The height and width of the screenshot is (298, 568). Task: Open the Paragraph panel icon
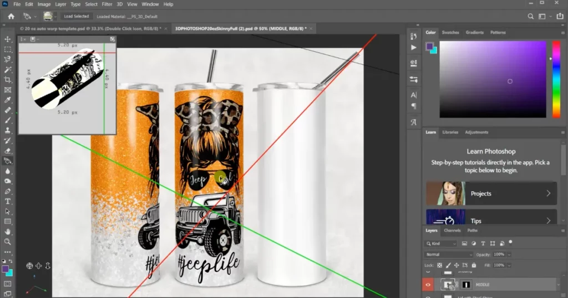(414, 106)
